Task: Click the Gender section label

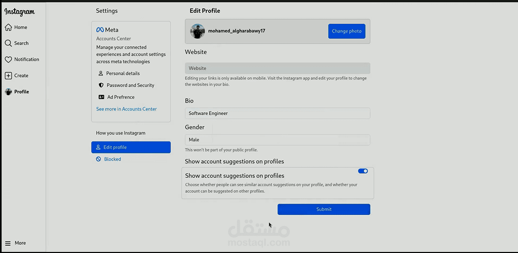Action: [x=195, y=127]
